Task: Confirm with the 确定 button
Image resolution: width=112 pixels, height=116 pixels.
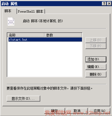Action: click(x=54, y=111)
